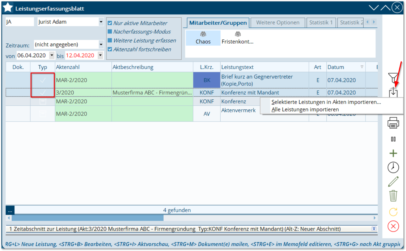Collapse window with down chevron in title bar
The image size is (406, 251).
pos(374,8)
